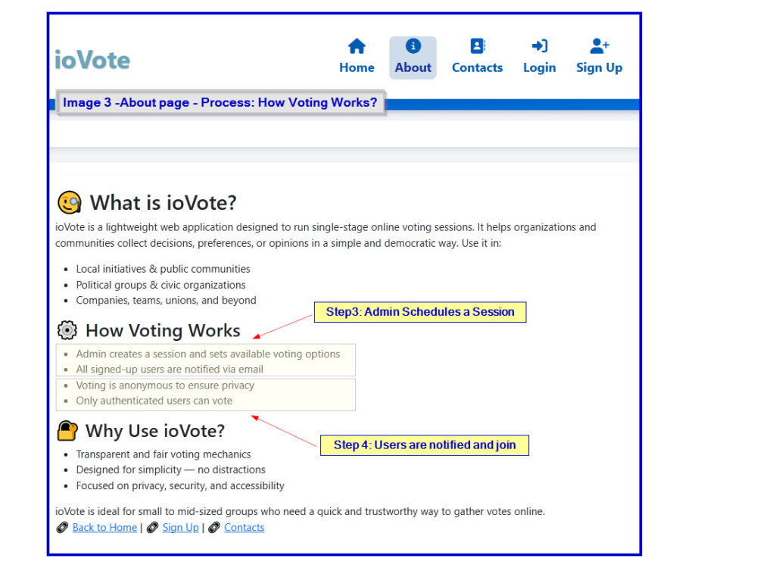Click the Why Use ioVote? heading
Viewport: 757px width, 568px height.
pyautogui.click(x=155, y=431)
